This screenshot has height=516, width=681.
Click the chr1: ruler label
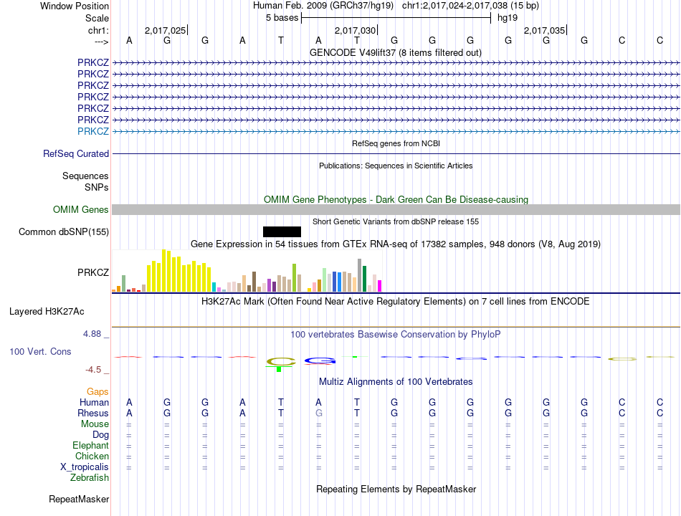point(98,30)
